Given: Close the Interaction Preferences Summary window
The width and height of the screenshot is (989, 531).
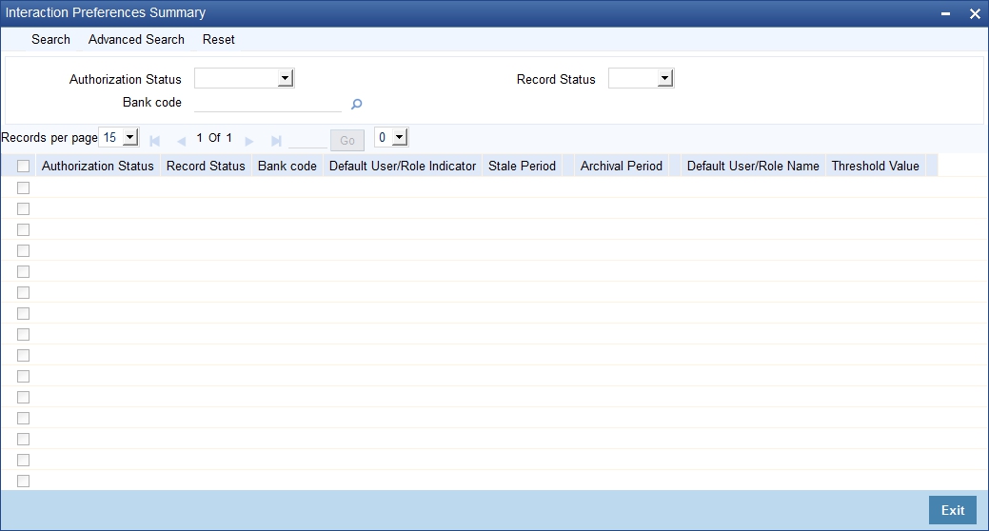Looking at the screenshot, I should click(975, 13).
